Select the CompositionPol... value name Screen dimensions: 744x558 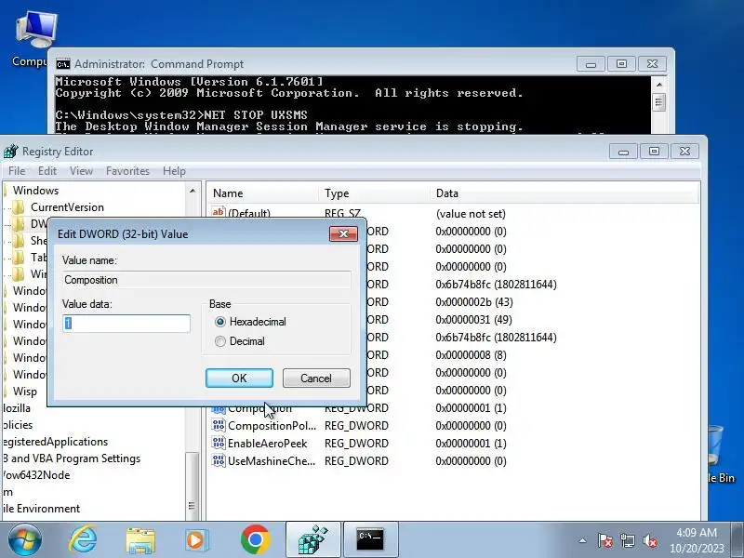[272, 426]
